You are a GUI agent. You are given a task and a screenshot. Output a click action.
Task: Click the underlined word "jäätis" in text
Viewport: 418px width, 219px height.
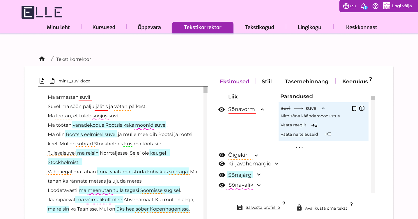(x=102, y=107)
